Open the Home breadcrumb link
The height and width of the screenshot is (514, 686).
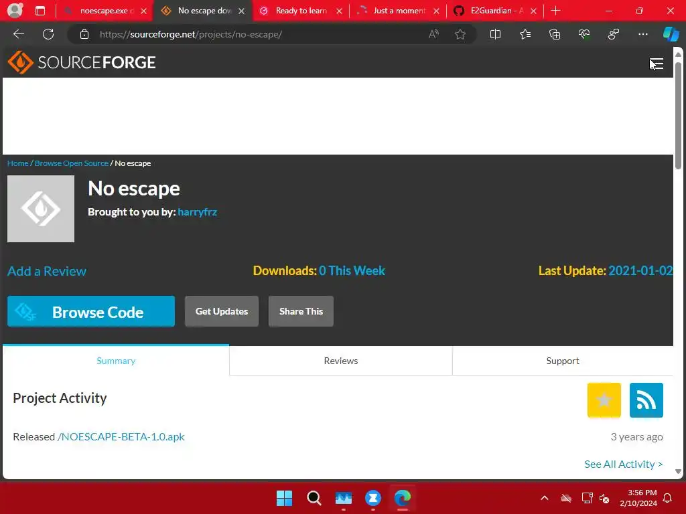[18, 163]
